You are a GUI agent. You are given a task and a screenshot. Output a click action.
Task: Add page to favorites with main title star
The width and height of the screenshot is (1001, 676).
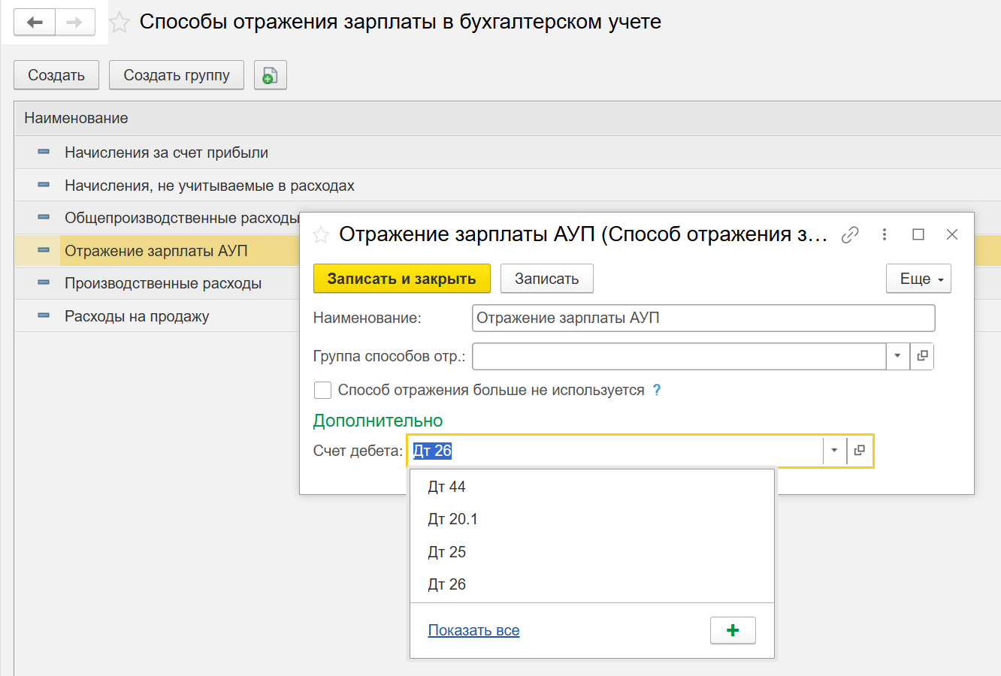[119, 23]
